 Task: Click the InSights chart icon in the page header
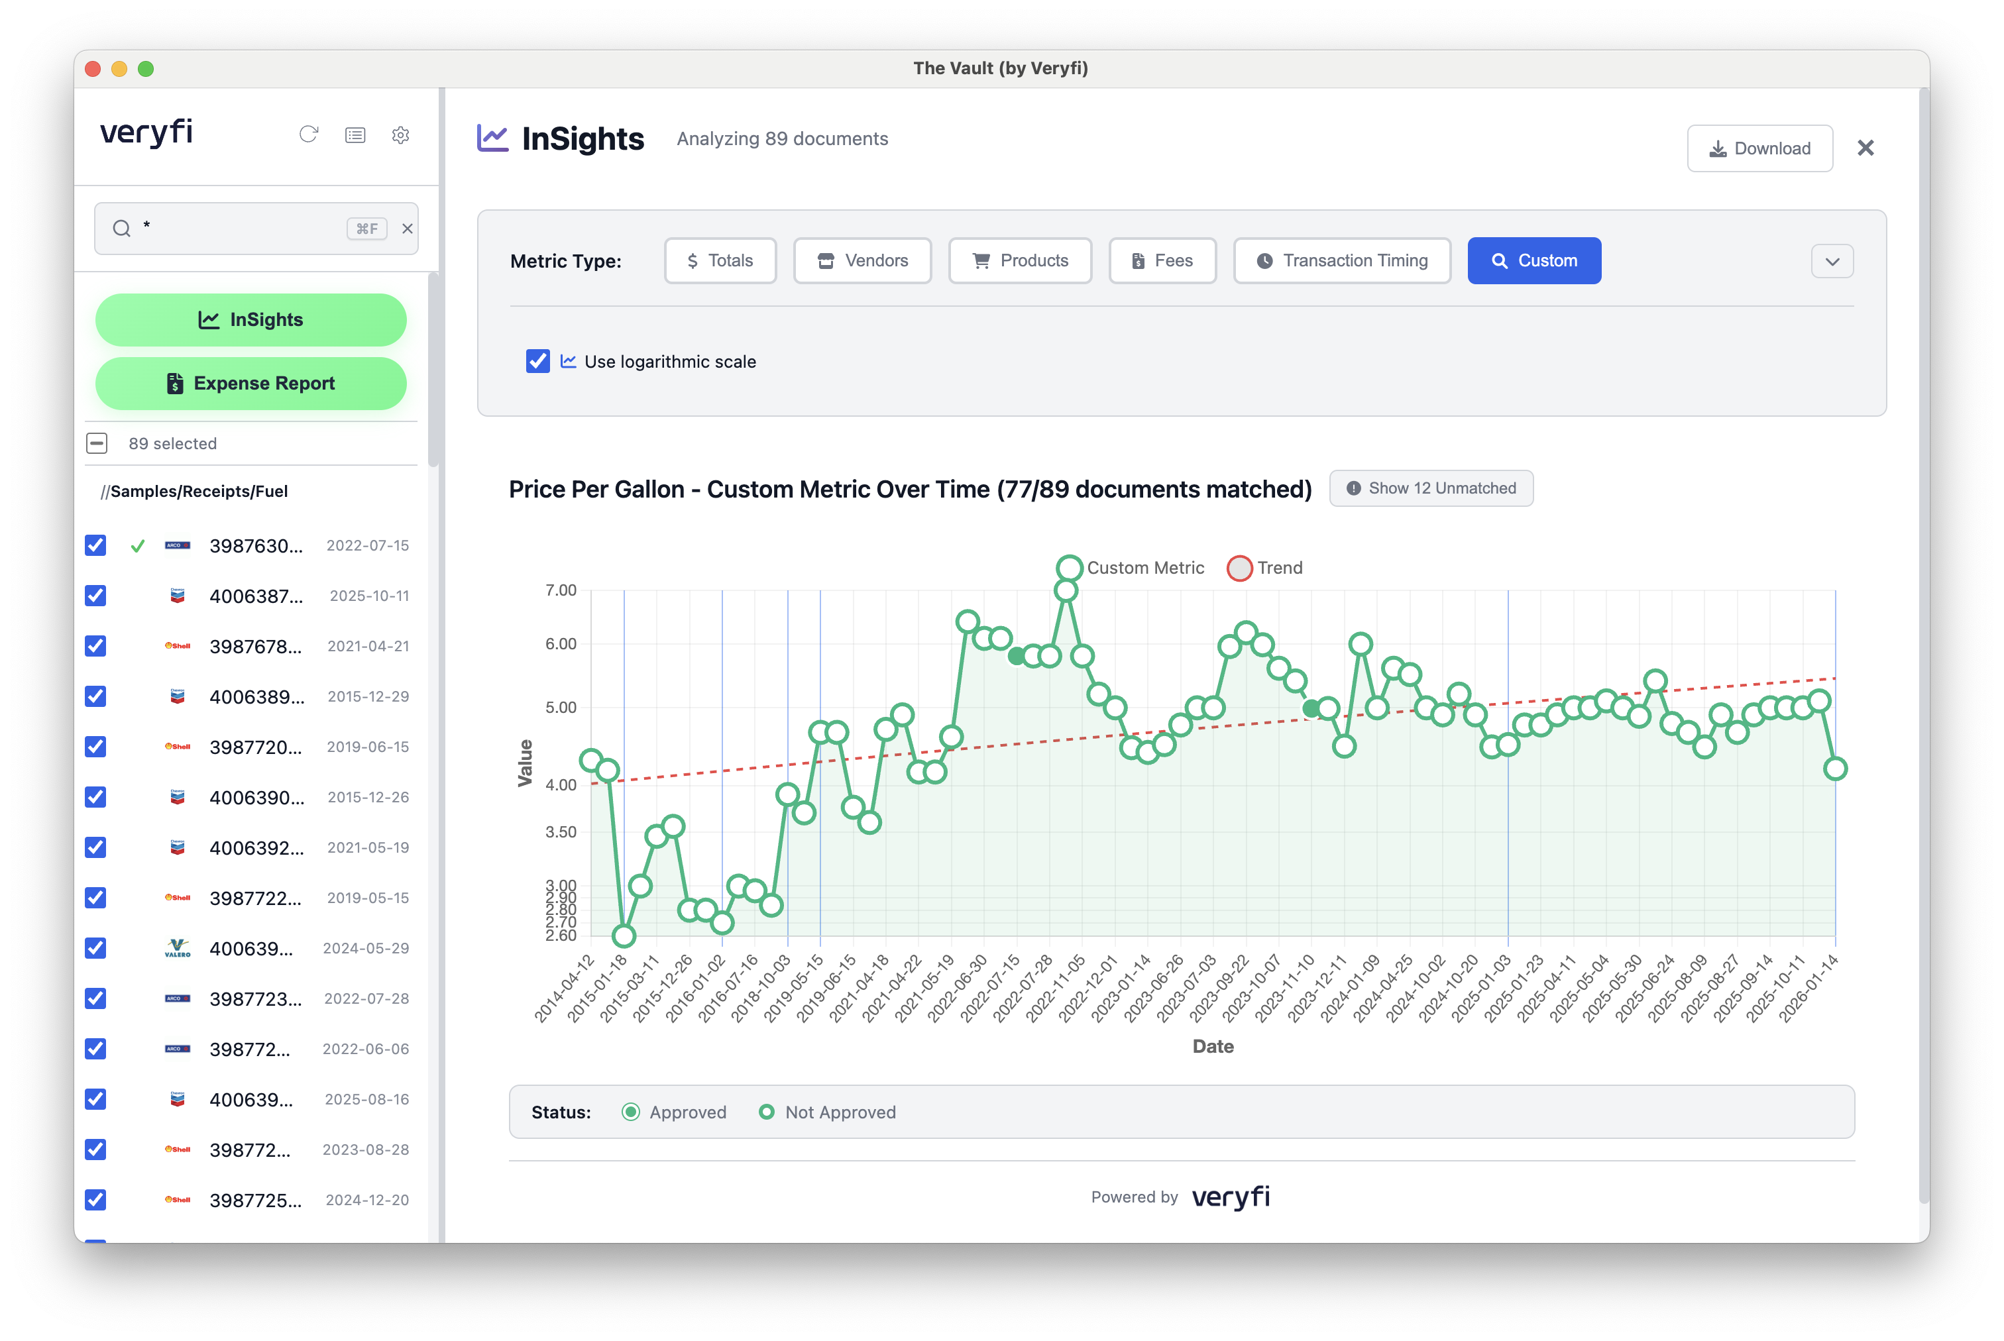point(492,138)
